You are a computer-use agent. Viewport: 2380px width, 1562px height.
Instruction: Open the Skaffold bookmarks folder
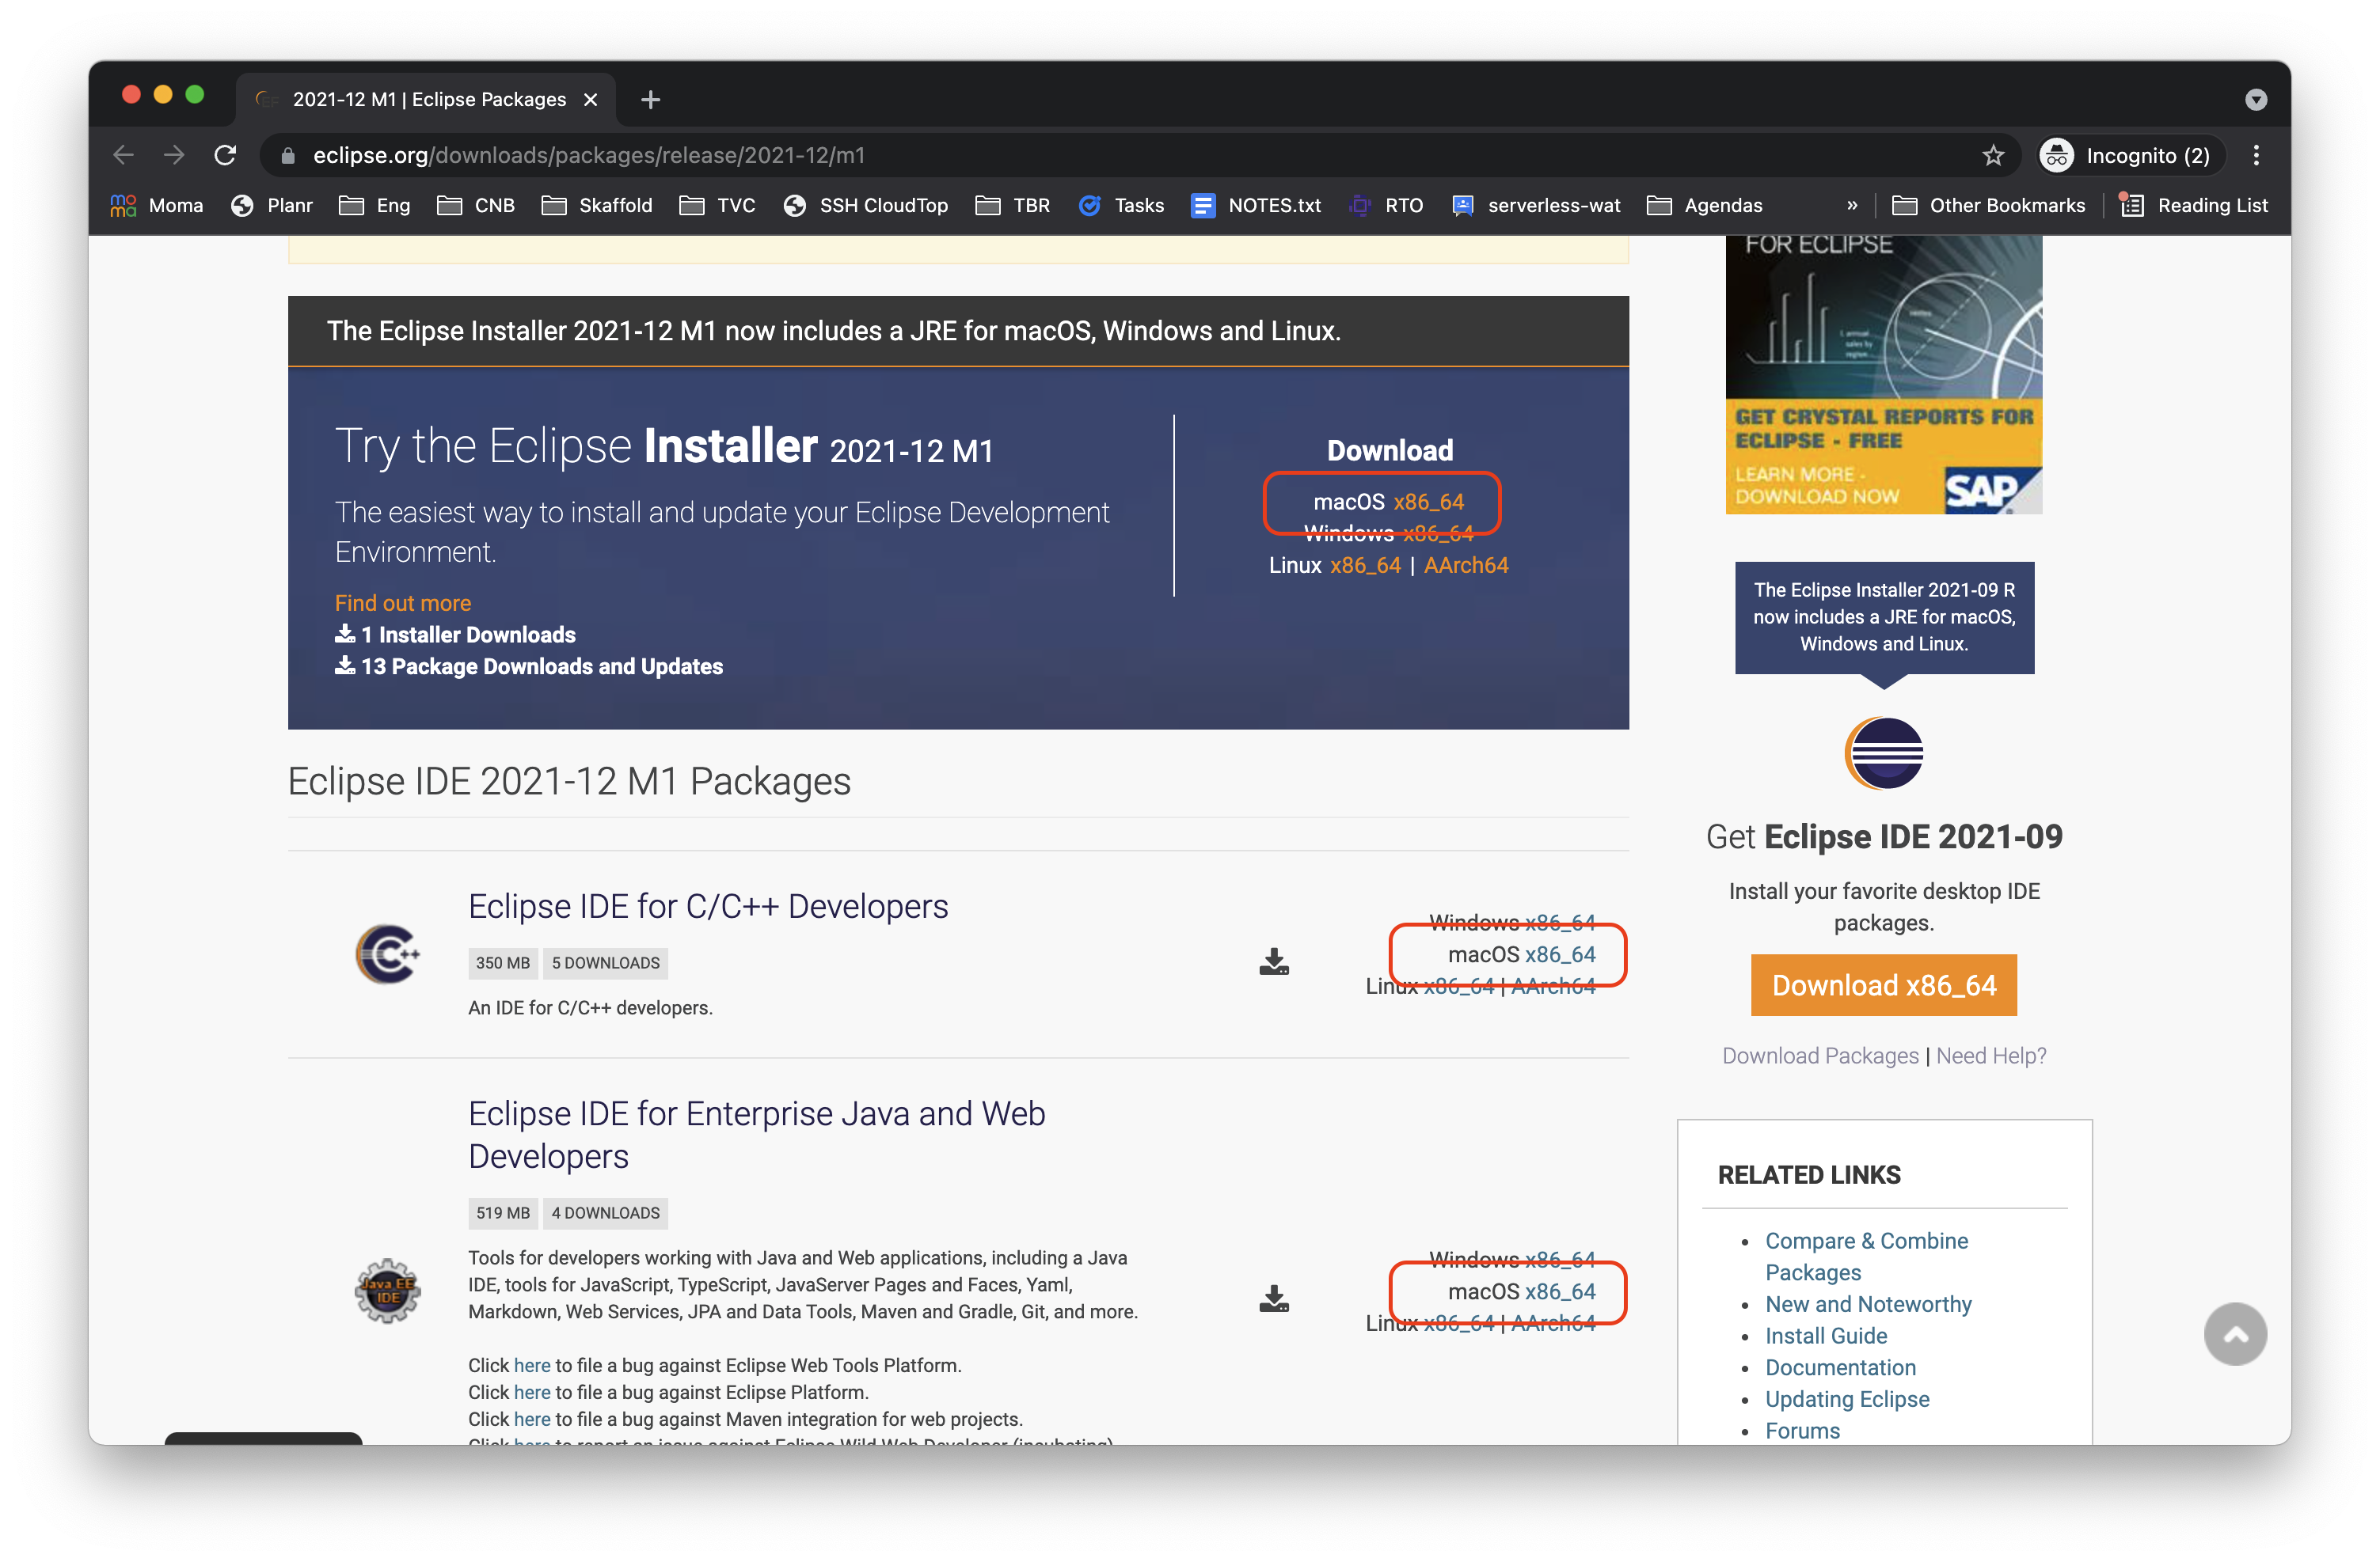coord(597,205)
